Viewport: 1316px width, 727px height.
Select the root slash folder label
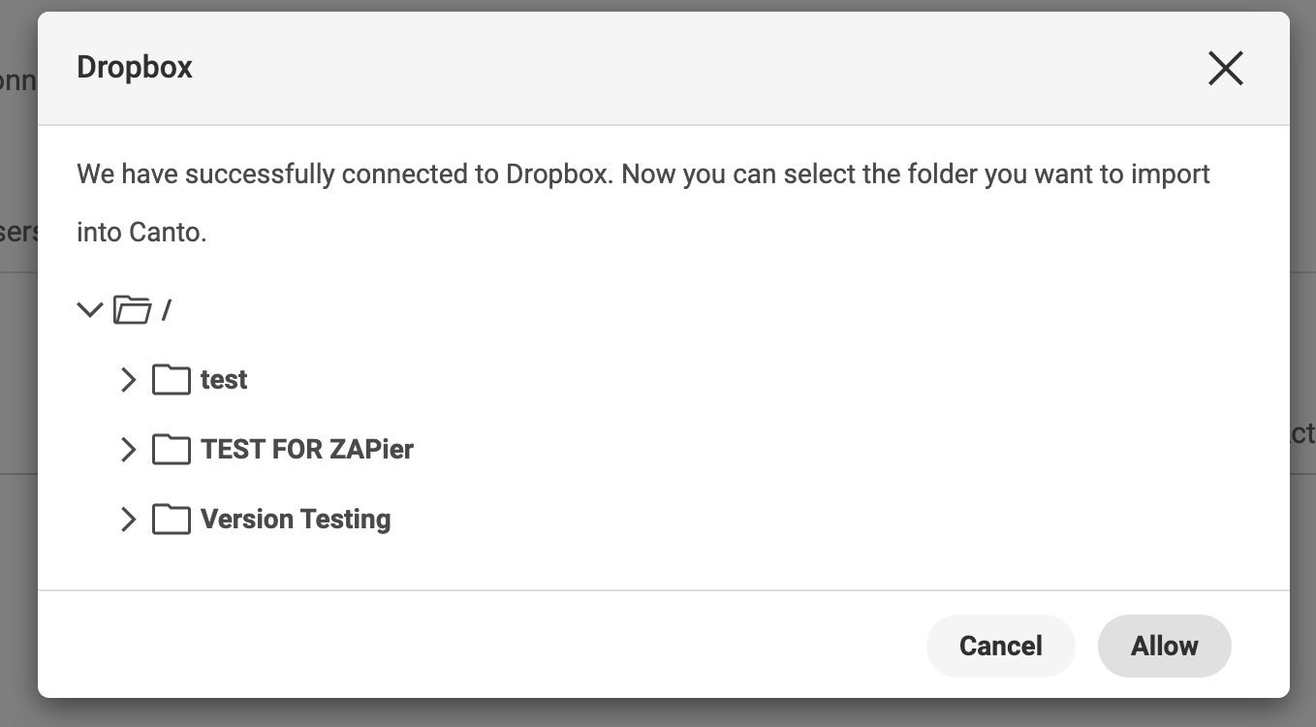coord(167,310)
